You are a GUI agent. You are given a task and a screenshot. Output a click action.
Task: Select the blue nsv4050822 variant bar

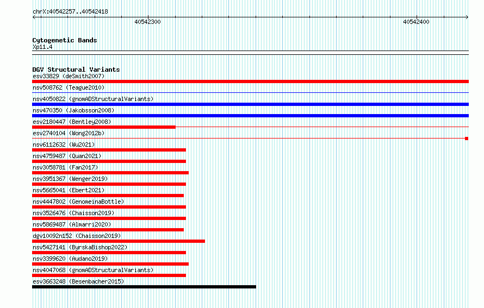click(x=250, y=104)
